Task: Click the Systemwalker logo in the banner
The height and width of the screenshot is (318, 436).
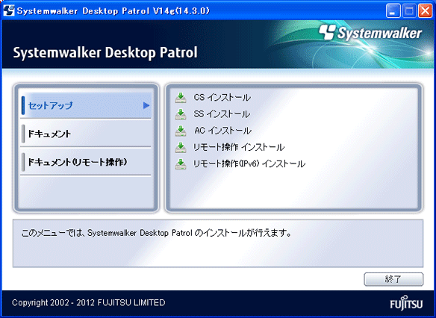Action: pyautogui.click(x=370, y=33)
